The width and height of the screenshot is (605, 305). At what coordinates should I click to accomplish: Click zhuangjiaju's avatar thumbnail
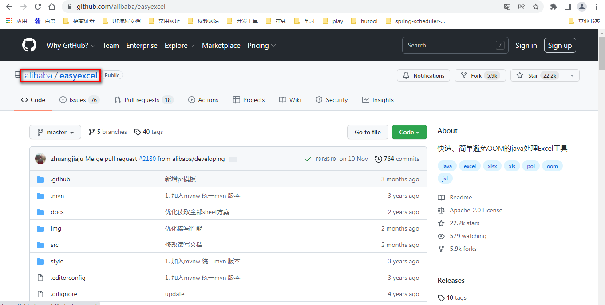40,159
